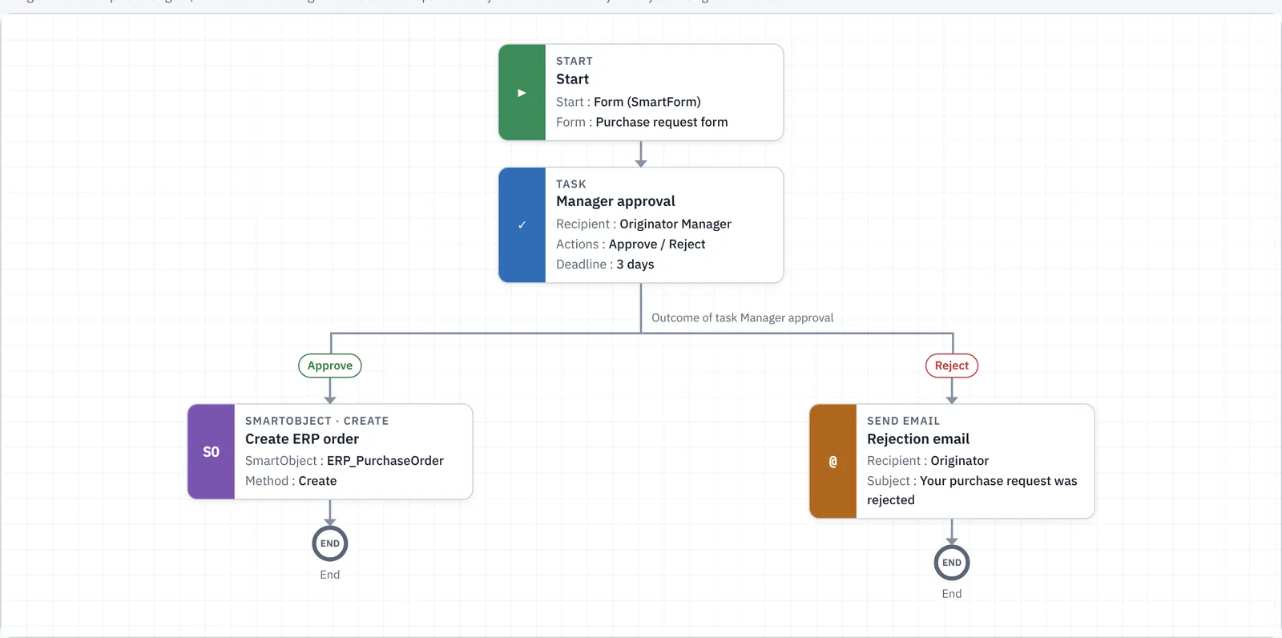The width and height of the screenshot is (1282, 638).
Task: Click the blue checkmark task icon
Action: pyautogui.click(x=522, y=224)
